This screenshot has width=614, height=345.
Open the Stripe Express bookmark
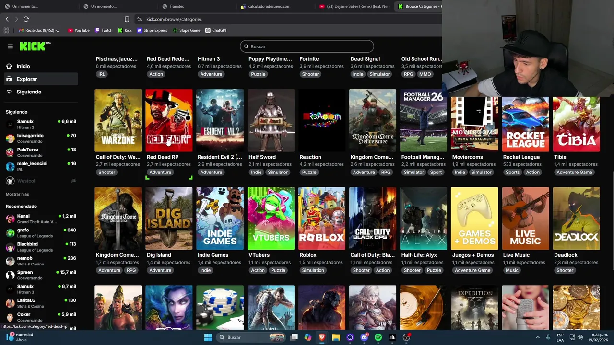152,30
